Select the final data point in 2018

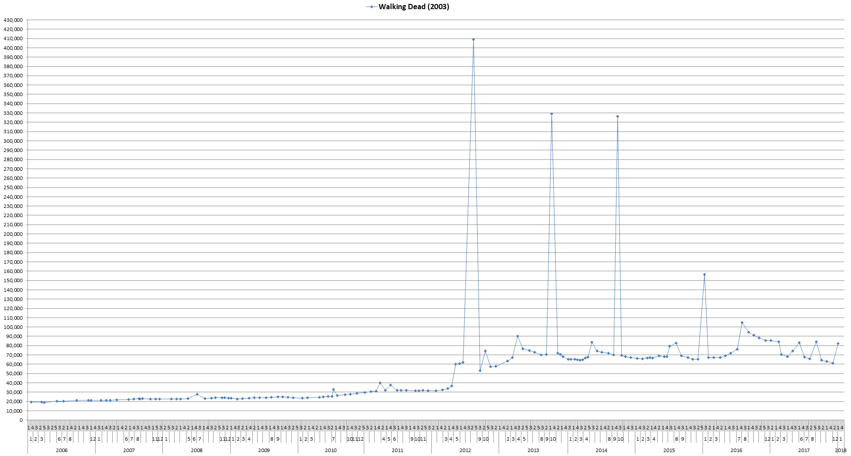coord(838,343)
